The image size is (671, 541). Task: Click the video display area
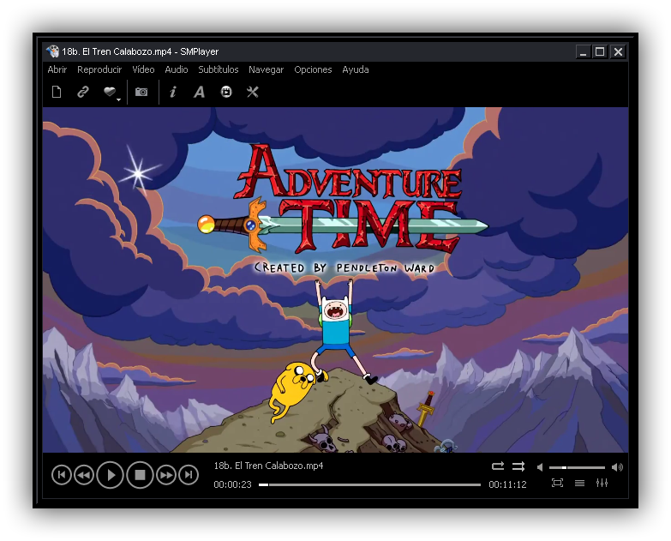coord(336,280)
